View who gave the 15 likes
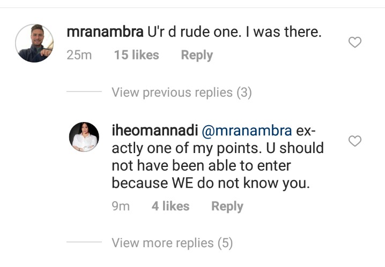The height and width of the screenshot is (267, 385). click(x=136, y=55)
